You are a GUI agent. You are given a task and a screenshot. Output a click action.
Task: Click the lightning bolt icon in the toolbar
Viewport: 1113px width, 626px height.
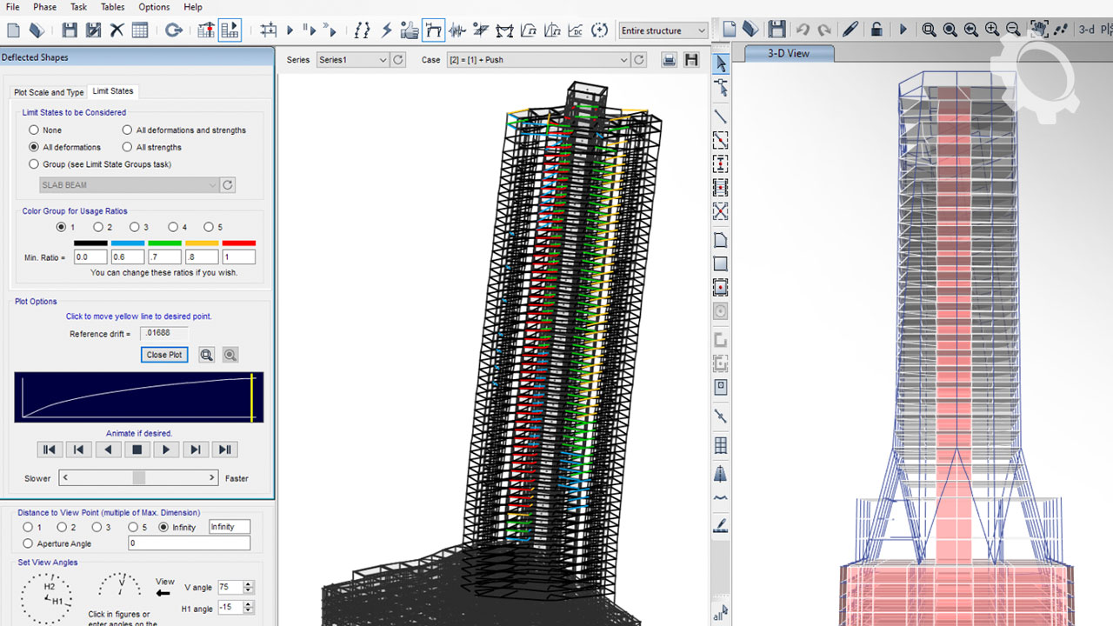tap(386, 30)
